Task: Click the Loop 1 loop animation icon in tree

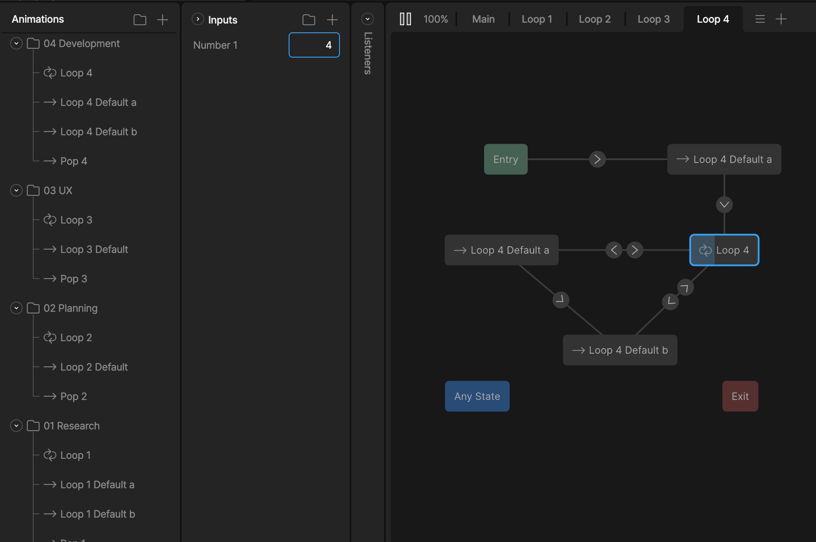Action: pyautogui.click(x=50, y=455)
